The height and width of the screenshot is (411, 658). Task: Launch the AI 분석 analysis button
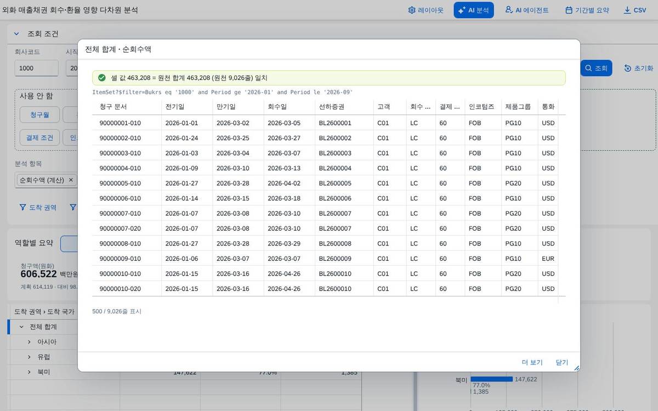click(474, 10)
